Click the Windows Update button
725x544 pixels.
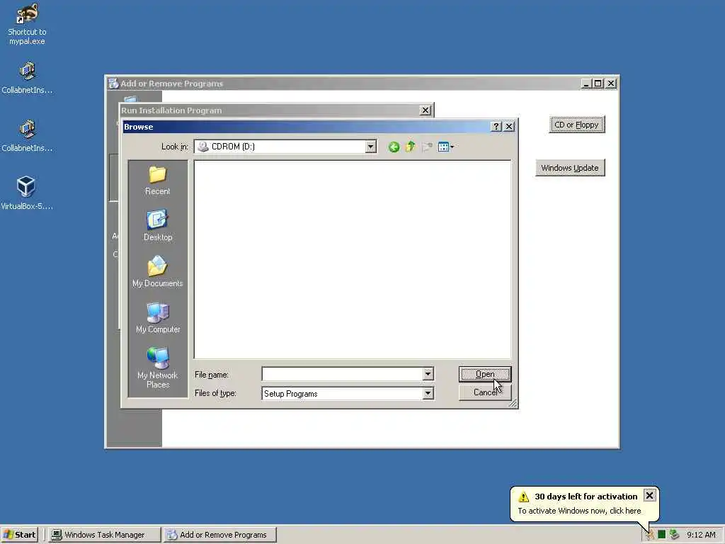pos(570,167)
